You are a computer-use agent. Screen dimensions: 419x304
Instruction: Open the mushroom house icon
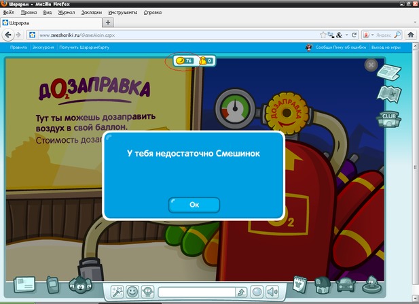coord(323,285)
